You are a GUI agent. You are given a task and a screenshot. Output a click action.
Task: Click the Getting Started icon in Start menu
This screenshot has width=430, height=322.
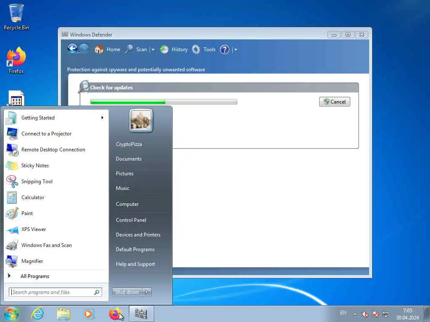[11, 118]
